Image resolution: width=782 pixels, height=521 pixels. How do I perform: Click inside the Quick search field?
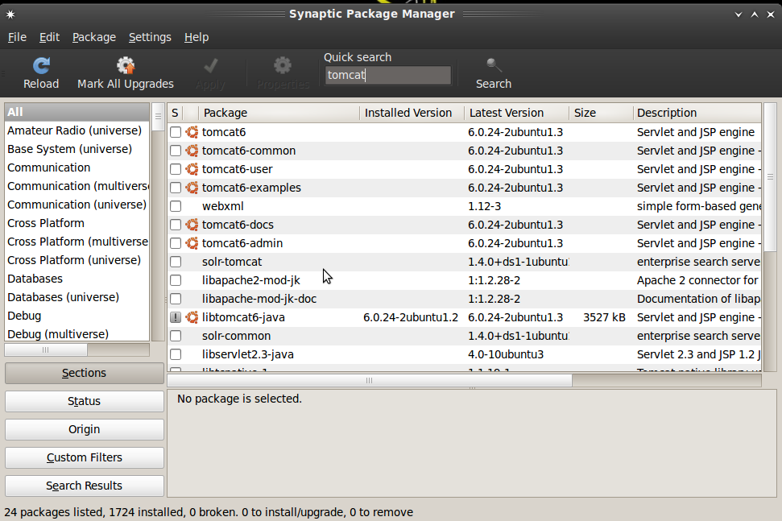click(x=387, y=75)
